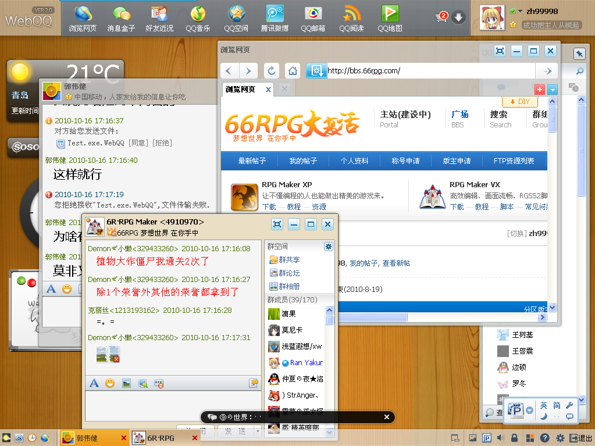Click the page scrollbar up arrow in the browser
This screenshot has width=595, height=446.
tap(553, 101)
